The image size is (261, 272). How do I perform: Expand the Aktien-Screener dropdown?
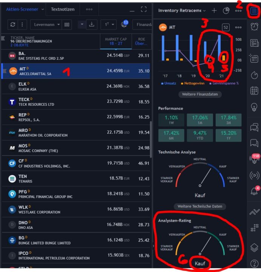click(43, 9)
